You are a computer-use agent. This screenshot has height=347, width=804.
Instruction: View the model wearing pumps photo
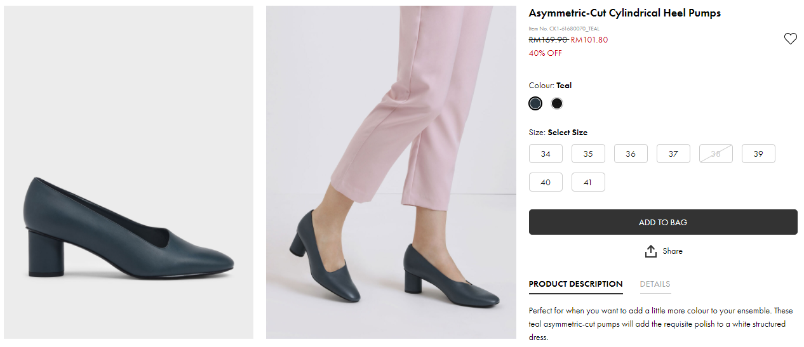tap(391, 173)
